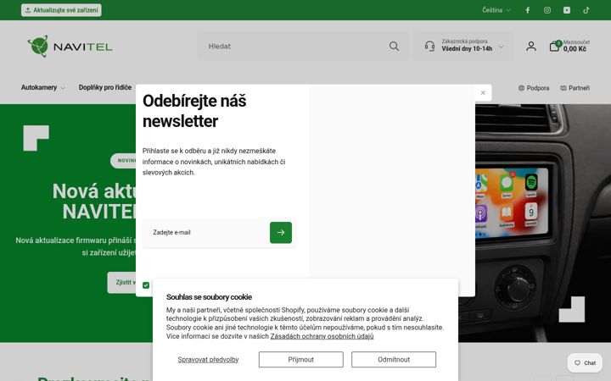The width and height of the screenshot is (611, 381).
Task: Click Aktualizujte své zařízení button
Action: [61, 10]
